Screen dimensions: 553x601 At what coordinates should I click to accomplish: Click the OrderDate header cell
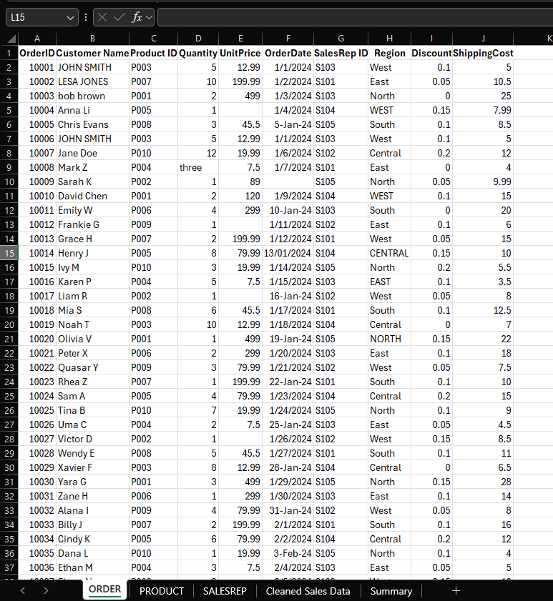click(288, 54)
